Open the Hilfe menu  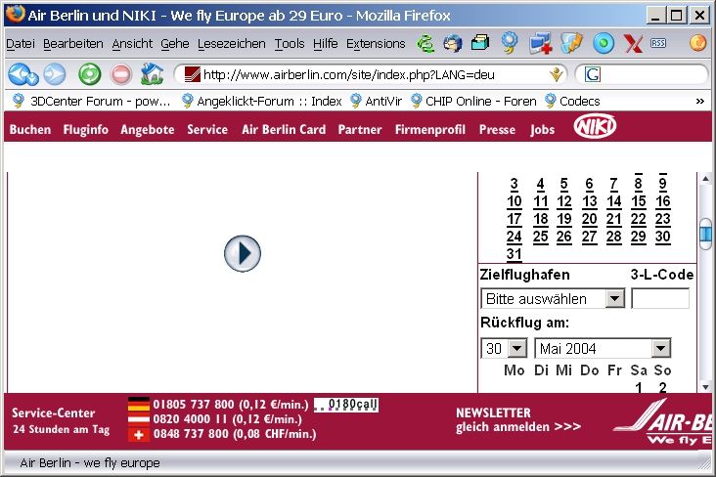(326, 44)
